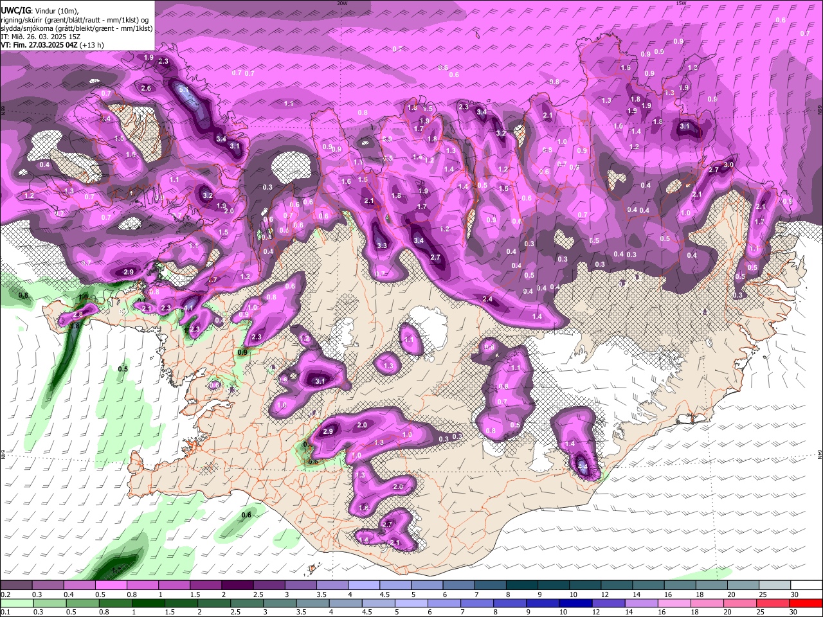The height and width of the screenshot is (617, 823).
Task: Click the 'VT: Fim. 27.03.2025 04Z (+13 h)' line
Action: (53, 45)
